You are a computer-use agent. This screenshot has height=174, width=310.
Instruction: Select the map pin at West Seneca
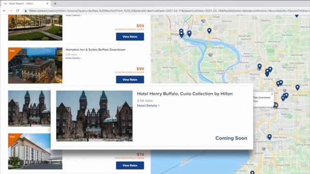[269, 136]
